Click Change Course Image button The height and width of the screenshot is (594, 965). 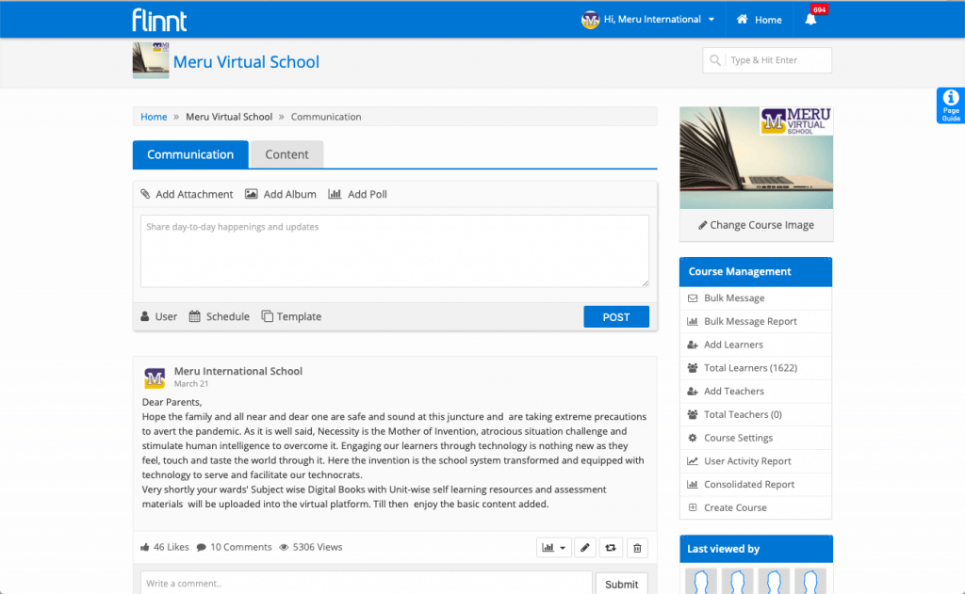(756, 225)
